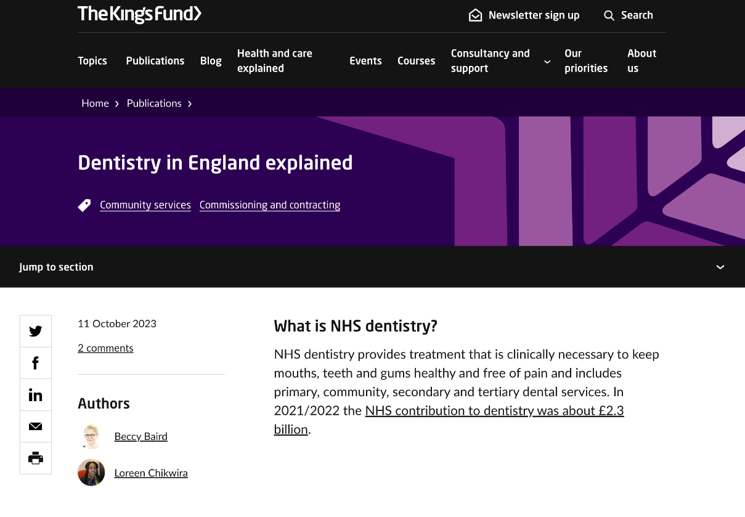Open Health and care explained menu item
Viewport: 745px width, 517px height.
point(275,61)
